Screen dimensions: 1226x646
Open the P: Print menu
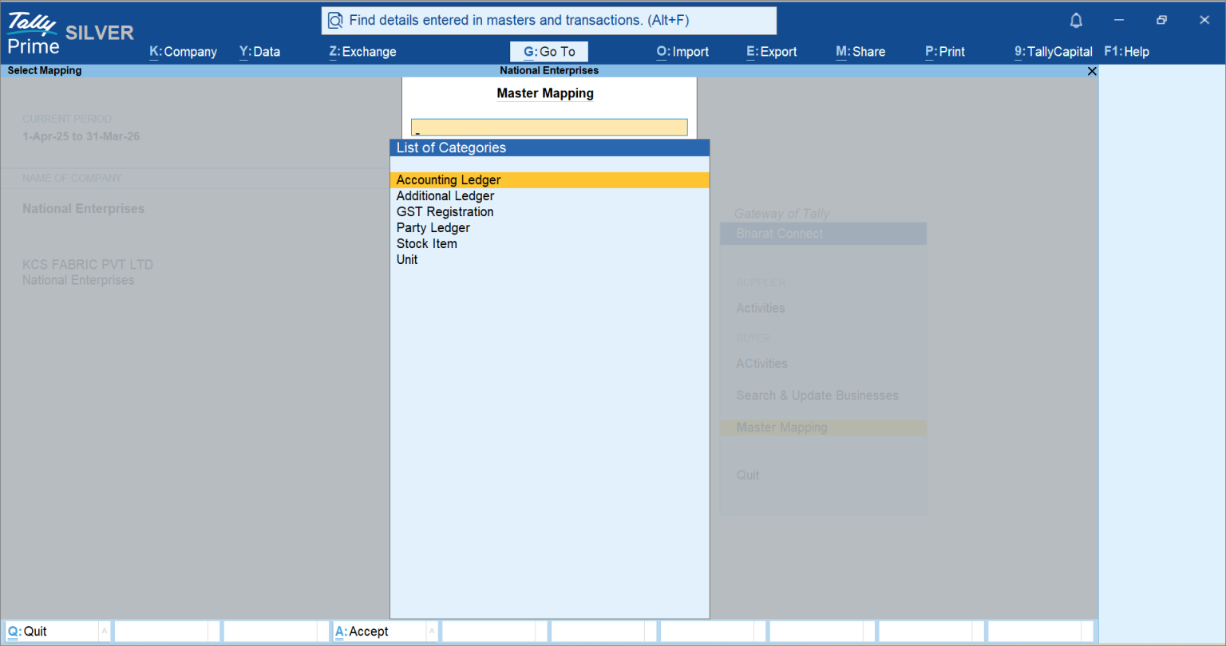(945, 52)
